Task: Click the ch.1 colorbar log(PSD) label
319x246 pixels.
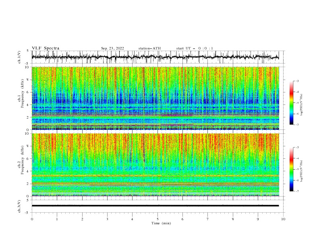Action: [x=301, y=105]
